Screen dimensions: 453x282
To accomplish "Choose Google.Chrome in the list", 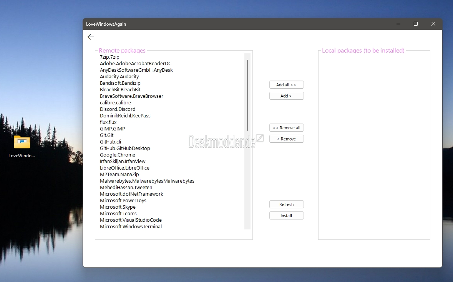I will point(117,155).
